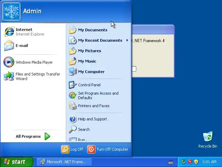The image size is (222, 167).
Task: Click the My Recent Documents icon
Action: tap(72, 40)
